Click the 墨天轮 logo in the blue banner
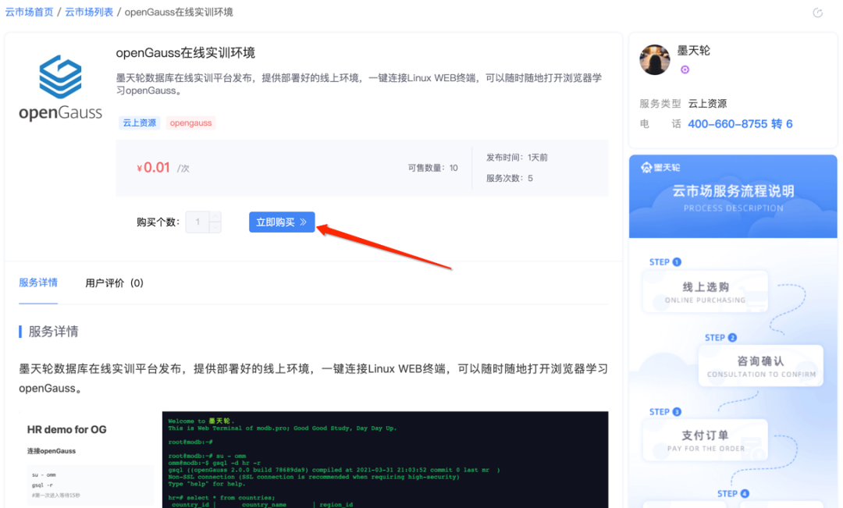Image resolution: width=843 pixels, height=508 pixels. pos(660,168)
